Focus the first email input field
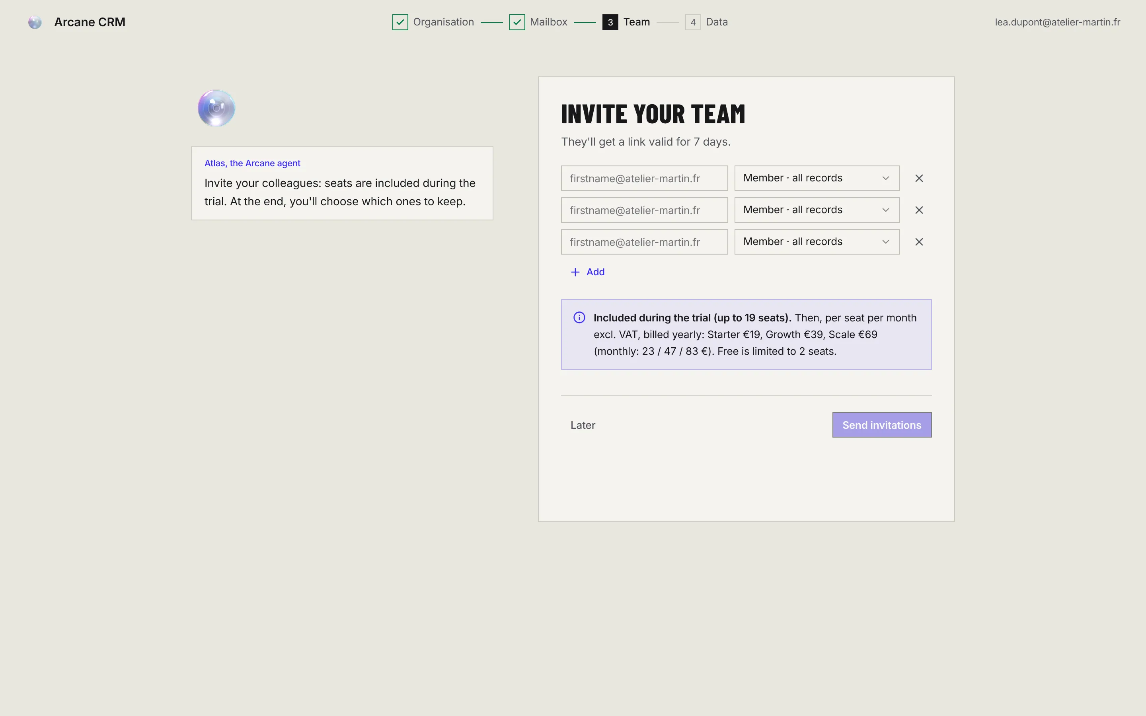The width and height of the screenshot is (1146, 716). (x=644, y=178)
